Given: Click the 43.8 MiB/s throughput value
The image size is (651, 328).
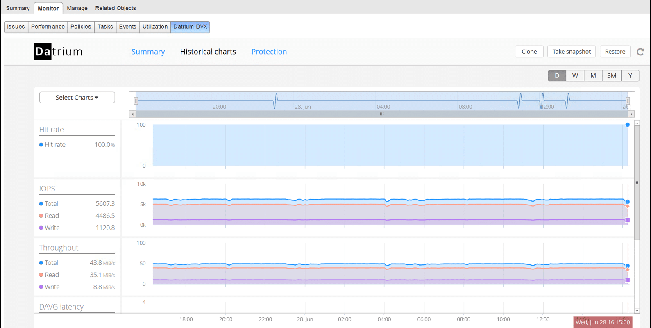Looking at the screenshot, I should click(102, 263).
